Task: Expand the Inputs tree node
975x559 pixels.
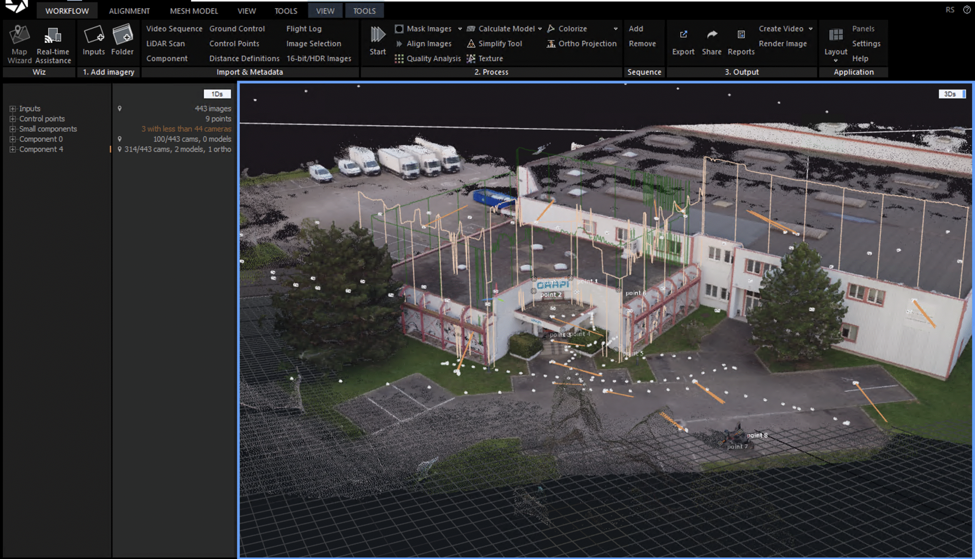Action: [13, 109]
